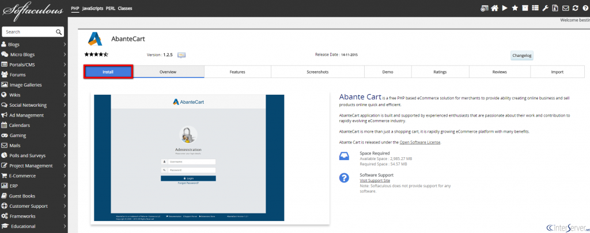Select Classes in top menu

pyautogui.click(x=125, y=8)
